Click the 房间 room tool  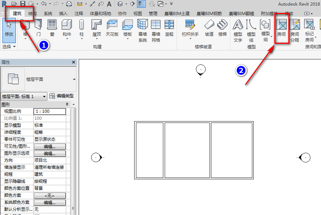click(281, 28)
